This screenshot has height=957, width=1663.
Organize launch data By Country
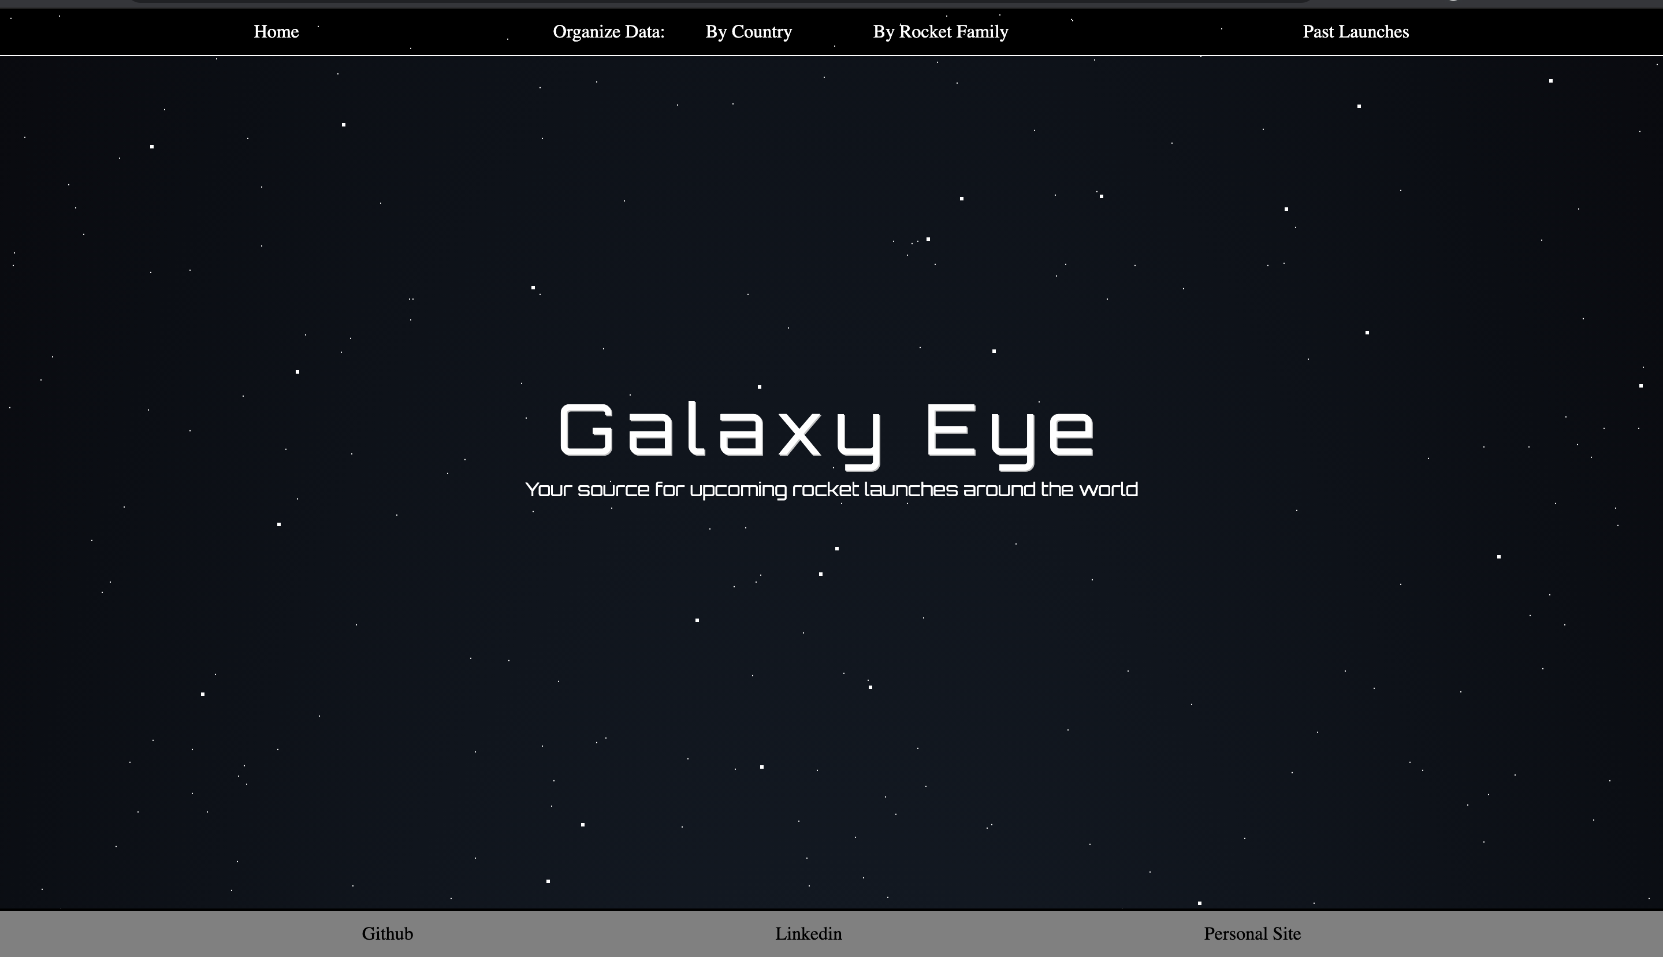749,32
